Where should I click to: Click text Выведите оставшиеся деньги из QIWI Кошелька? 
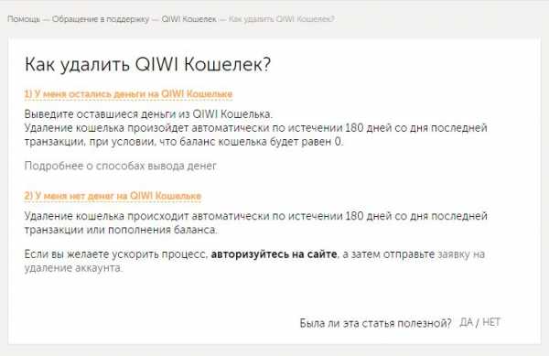click(148, 114)
